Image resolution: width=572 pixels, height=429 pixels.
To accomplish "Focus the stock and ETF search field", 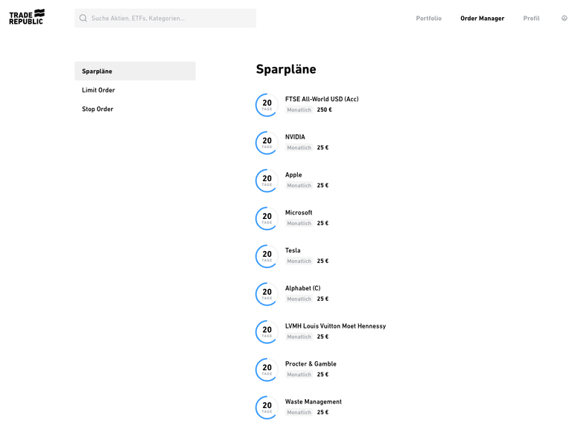I will coord(171,18).
